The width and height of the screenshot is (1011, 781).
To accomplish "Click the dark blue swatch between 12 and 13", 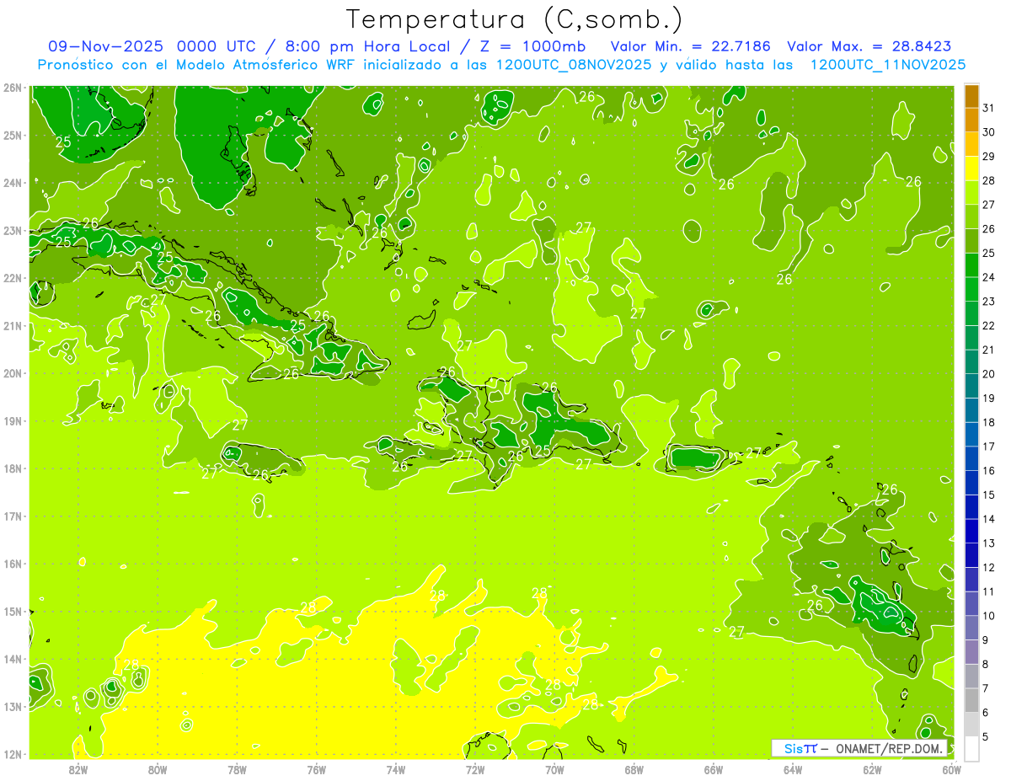I will coord(971,555).
